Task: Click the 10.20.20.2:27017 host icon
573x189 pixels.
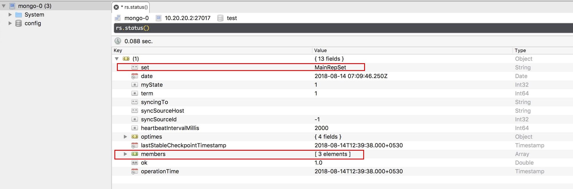Action: [158, 18]
